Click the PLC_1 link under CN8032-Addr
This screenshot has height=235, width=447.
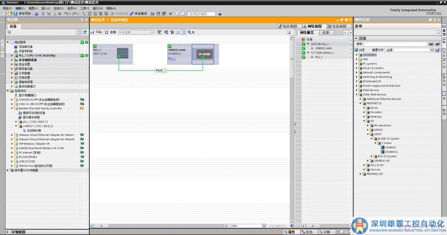tap(172, 58)
